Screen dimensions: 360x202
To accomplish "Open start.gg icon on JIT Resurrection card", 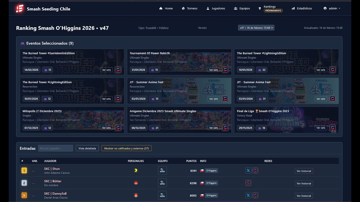I will pos(225,99).
